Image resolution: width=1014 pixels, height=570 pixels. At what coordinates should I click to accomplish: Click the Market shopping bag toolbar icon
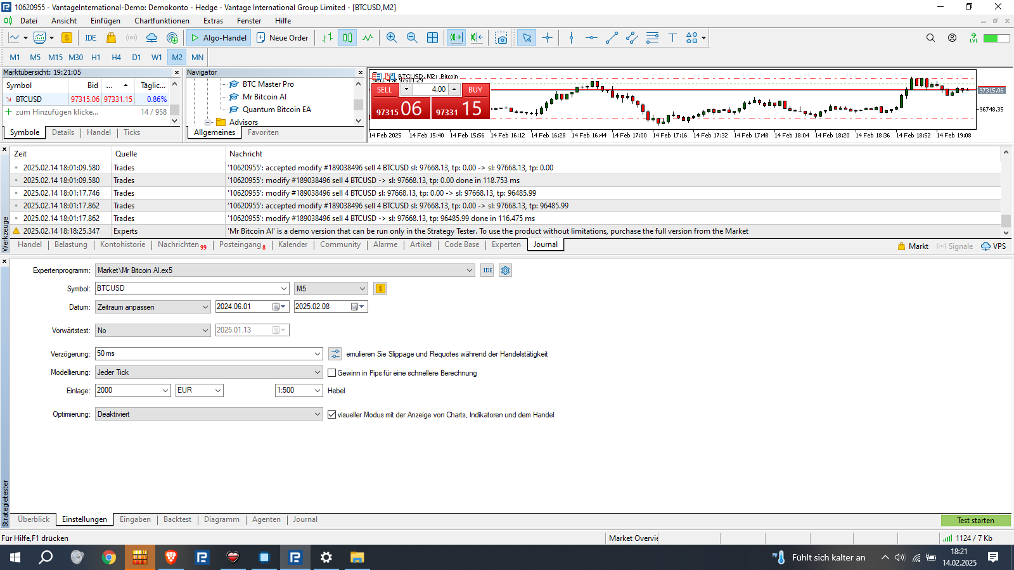112,38
